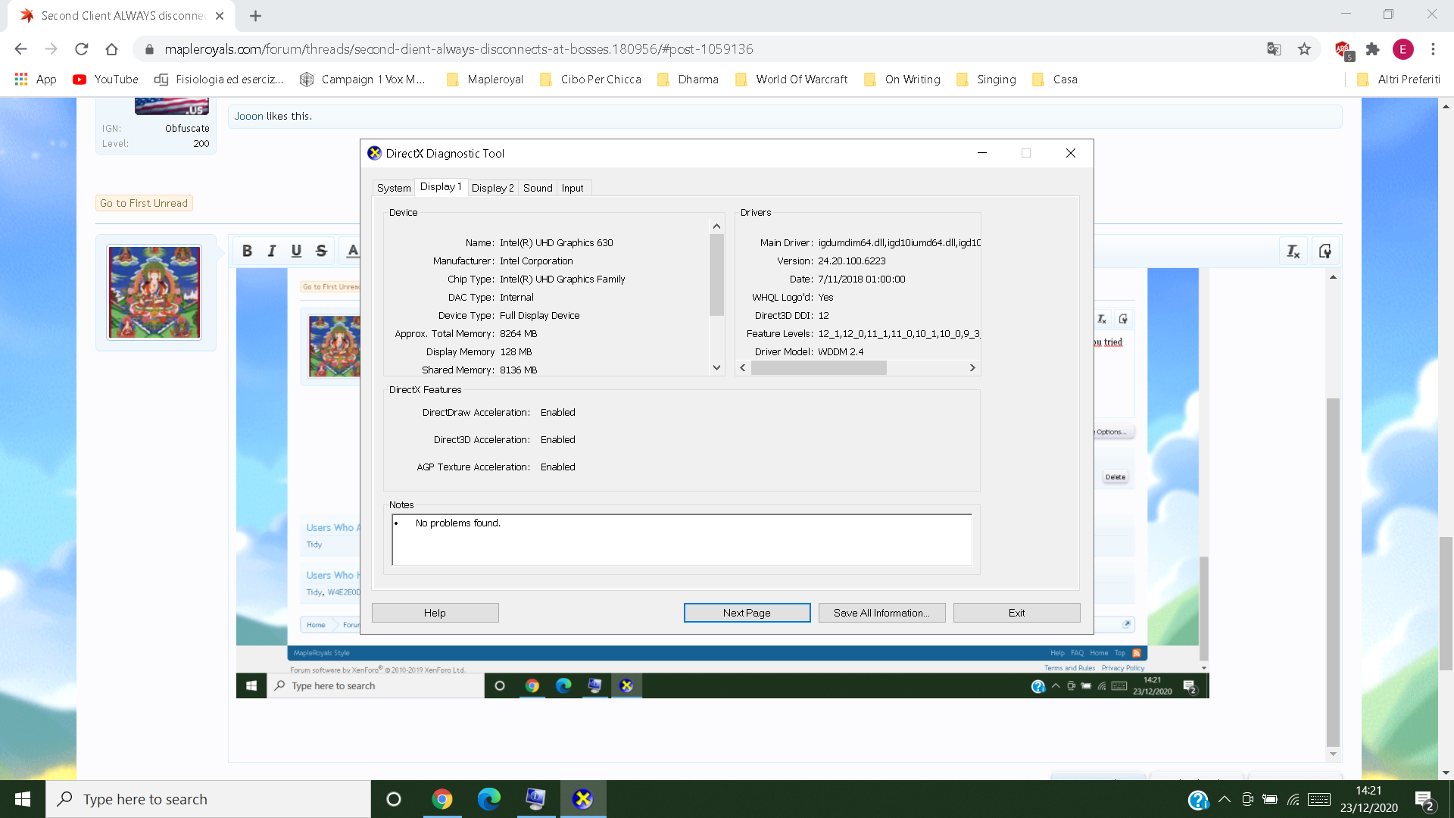Image resolution: width=1454 pixels, height=818 pixels.
Task: Open DirectX Diagnostic taskbar icon
Action: [583, 799]
